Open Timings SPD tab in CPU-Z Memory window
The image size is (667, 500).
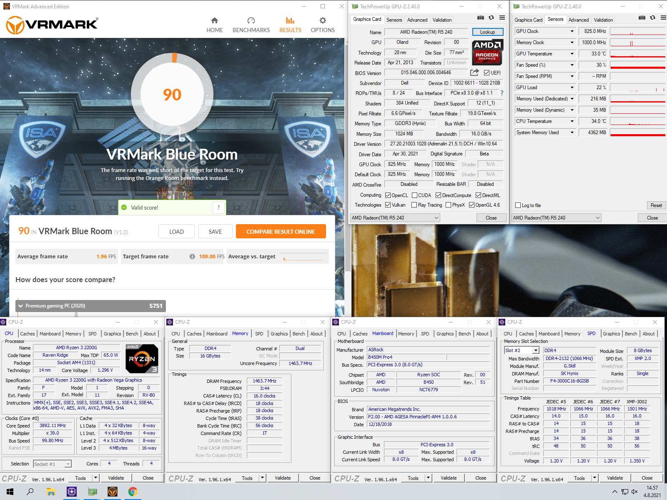click(x=259, y=334)
